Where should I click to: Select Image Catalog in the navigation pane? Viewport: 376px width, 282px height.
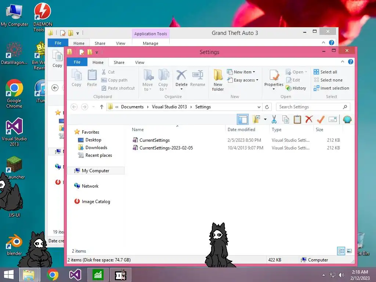pyautogui.click(x=96, y=202)
